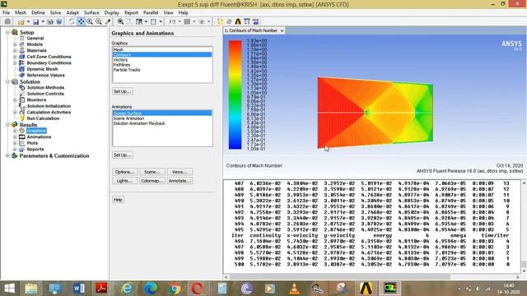The image size is (527, 296).
Task: Select Vectors in the Graphics list
Action: coord(162,60)
